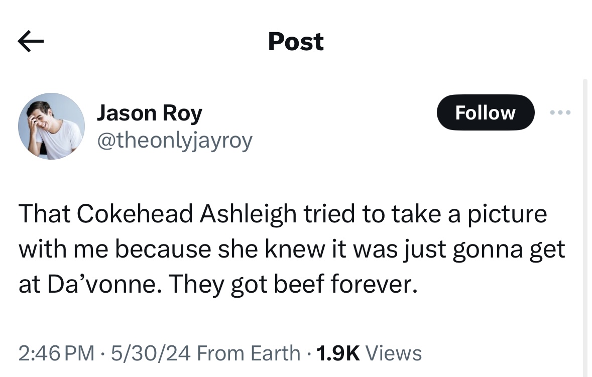This screenshot has height=377, width=592.
Task: Follow Jason Roy with the Follow button
Action: click(486, 112)
